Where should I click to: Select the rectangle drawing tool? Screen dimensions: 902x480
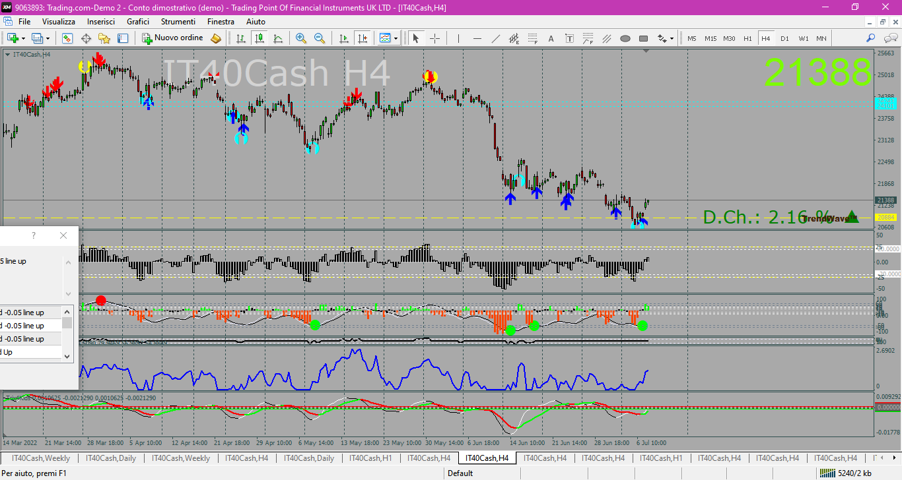click(x=644, y=38)
